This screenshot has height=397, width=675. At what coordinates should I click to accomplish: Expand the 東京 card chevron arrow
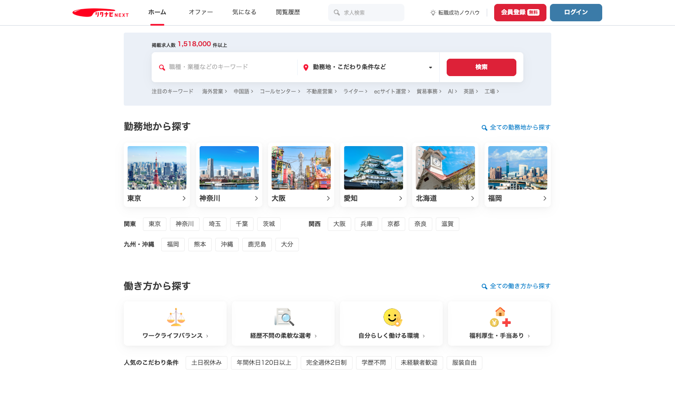184,198
